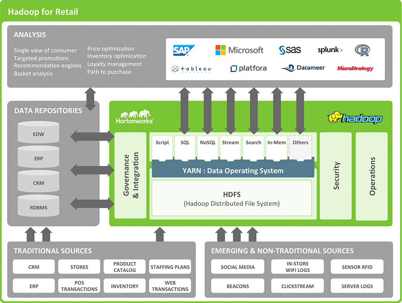Click the Clickstream source box
The height and width of the screenshot is (303, 402).
tap(297, 286)
